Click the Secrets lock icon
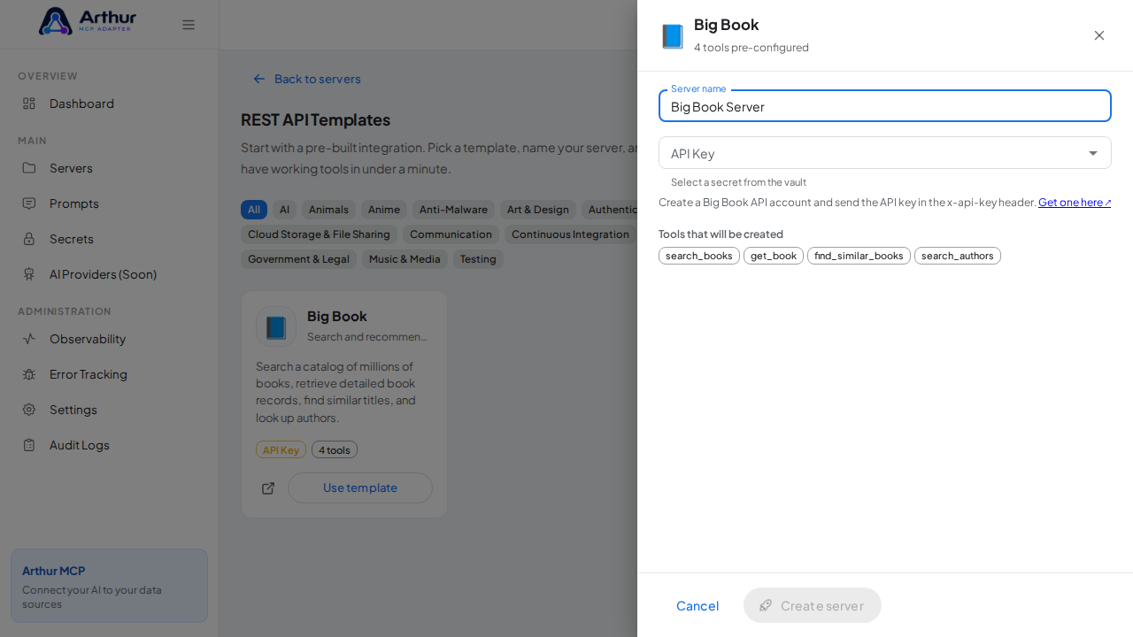Viewport: 1133px width, 637px height. point(29,239)
